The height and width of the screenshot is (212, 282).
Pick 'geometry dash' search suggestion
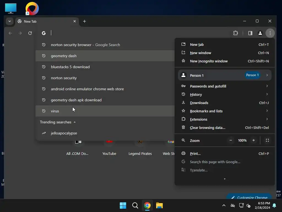coord(105,56)
